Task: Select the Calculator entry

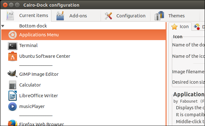Action: (83, 85)
